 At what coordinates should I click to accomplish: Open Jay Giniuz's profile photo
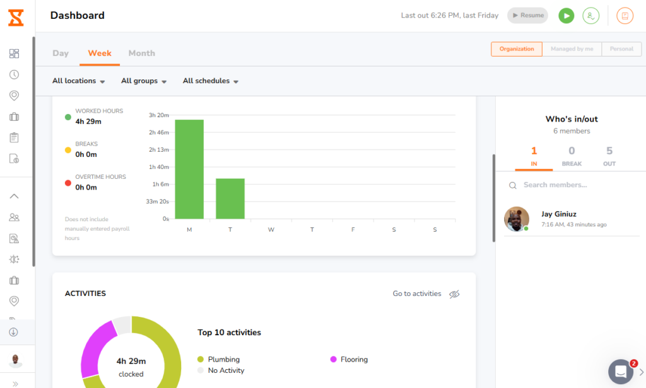[516, 219]
